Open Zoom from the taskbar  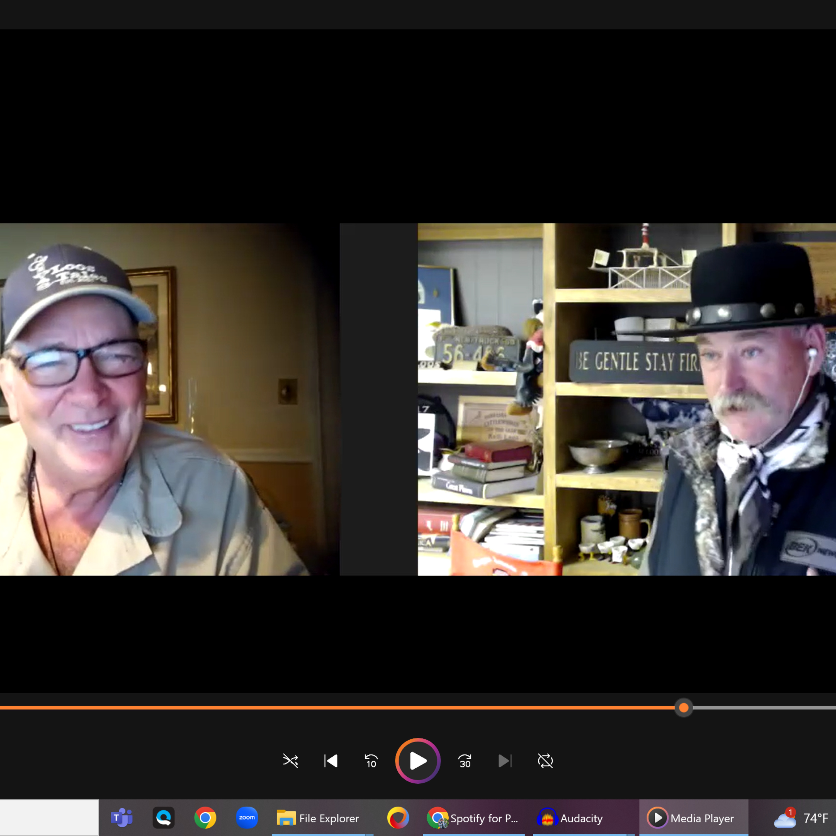[247, 818]
